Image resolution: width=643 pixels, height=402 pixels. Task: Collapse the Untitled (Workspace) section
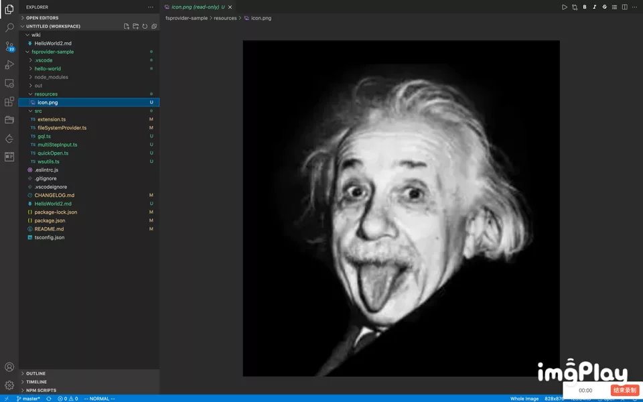pyautogui.click(x=54, y=26)
